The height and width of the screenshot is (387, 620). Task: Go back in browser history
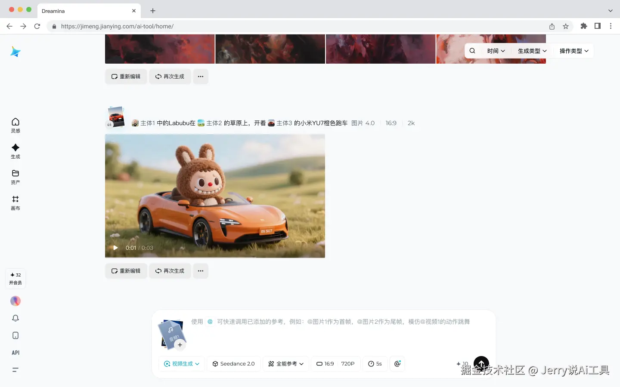9,26
